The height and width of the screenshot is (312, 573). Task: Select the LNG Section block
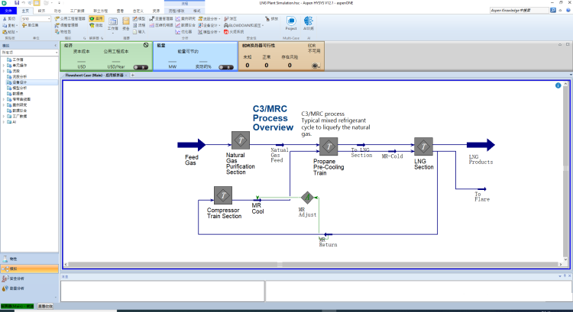click(423, 146)
